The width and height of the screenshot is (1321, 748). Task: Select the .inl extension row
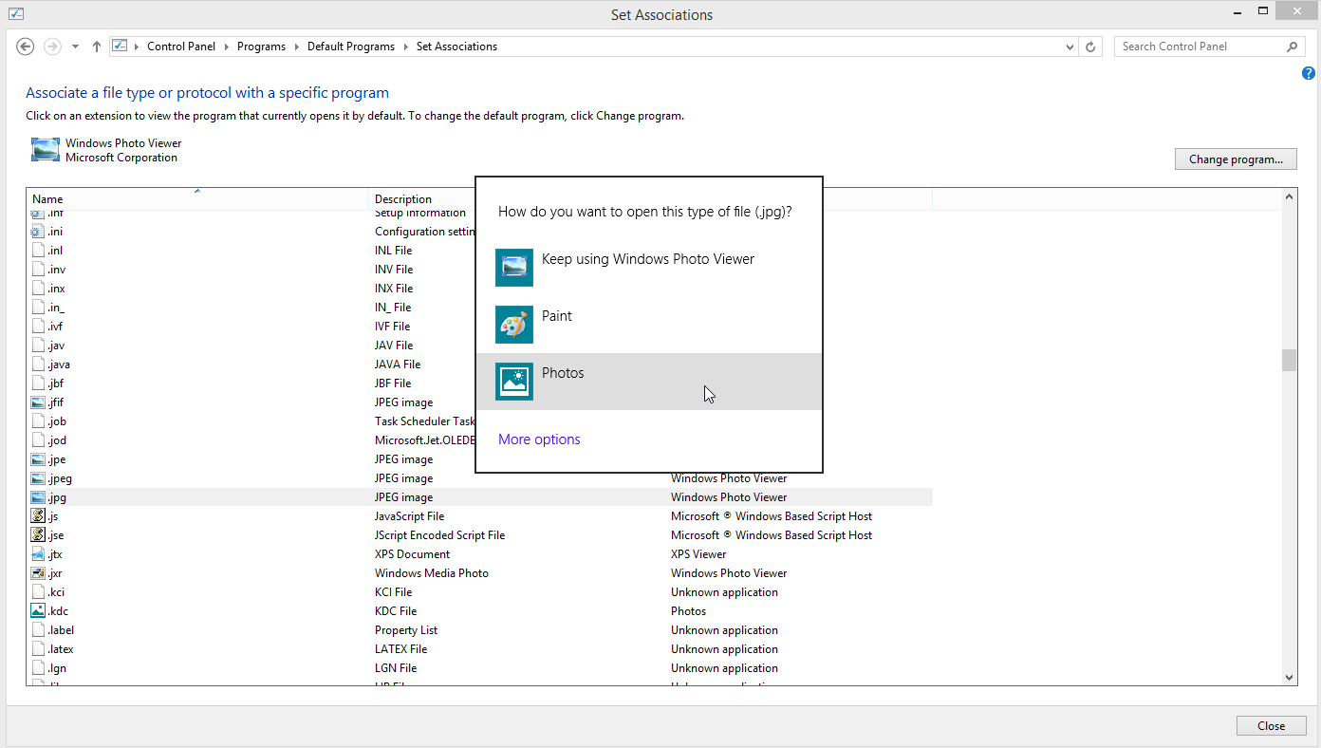point(479,251)
